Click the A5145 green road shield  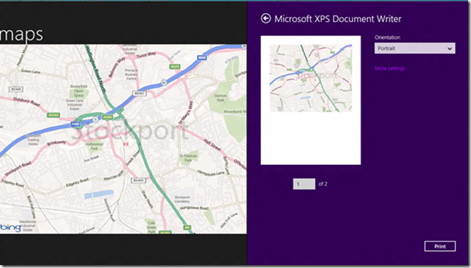(54, 115)
